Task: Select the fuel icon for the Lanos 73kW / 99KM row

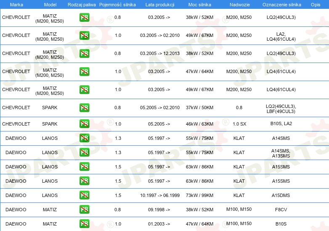Action: pyautogui.click(x=84, y=195)
